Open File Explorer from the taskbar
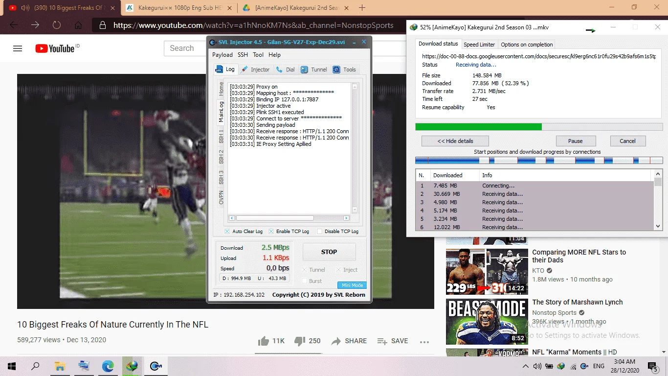This screenshot has height=376, width=668. click(60, 366)
